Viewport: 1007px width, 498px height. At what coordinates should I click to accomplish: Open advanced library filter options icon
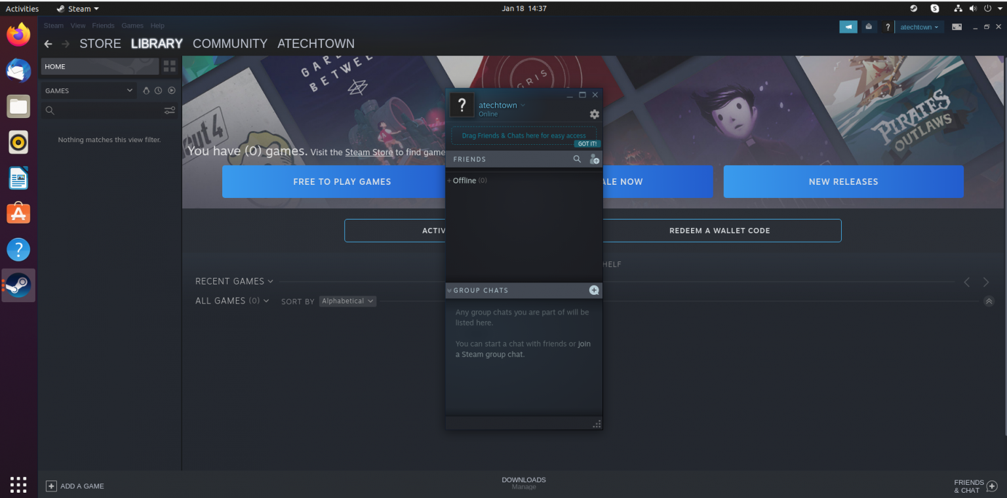(x=169, y=110)
